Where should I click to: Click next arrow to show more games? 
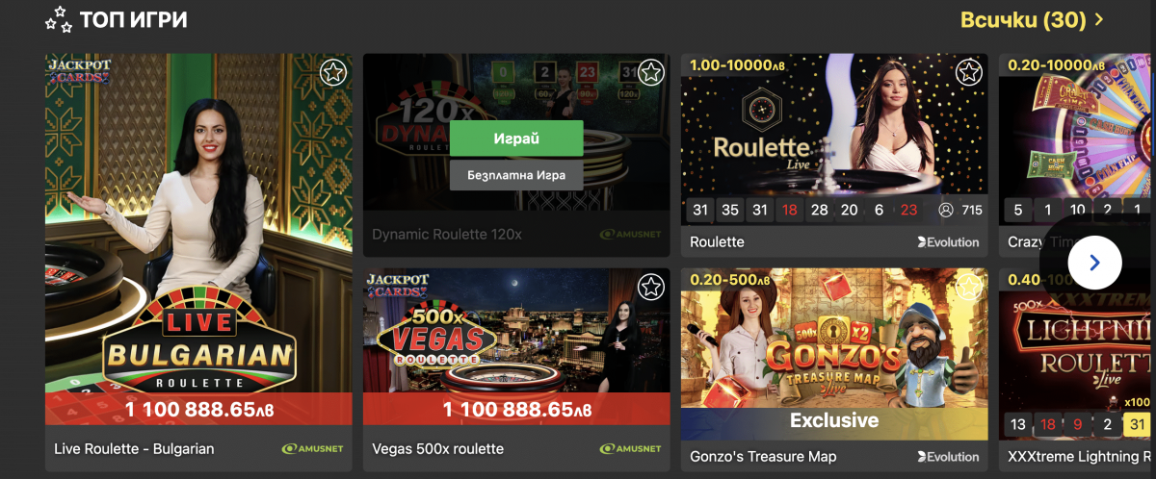pyautogui.click(x=1094, y=262)
